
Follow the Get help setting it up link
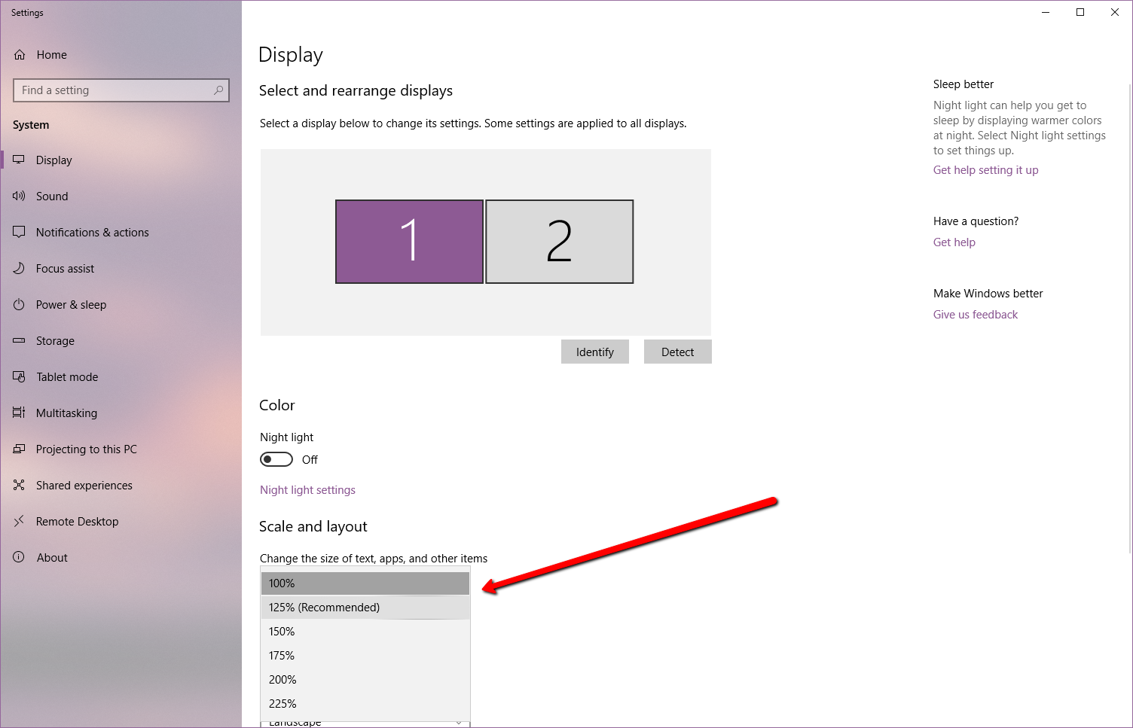click(985, 170)
